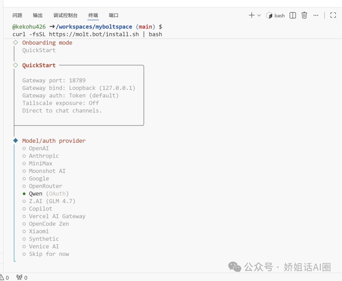
Task: Open the 调试控制台 tab
Action: 65,15
